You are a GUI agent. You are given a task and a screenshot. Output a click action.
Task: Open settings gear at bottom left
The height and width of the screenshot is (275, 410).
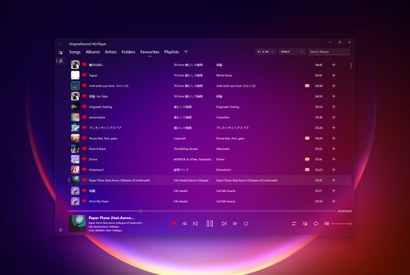pyautogui.click(x=60, y=230)
